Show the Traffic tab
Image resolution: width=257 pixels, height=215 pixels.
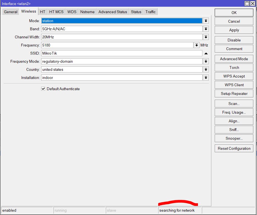150,12
